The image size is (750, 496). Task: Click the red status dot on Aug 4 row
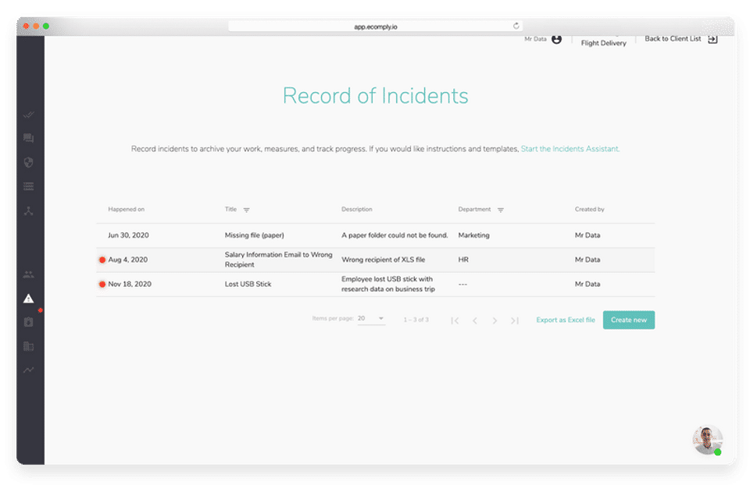click(x=102, y=260)
